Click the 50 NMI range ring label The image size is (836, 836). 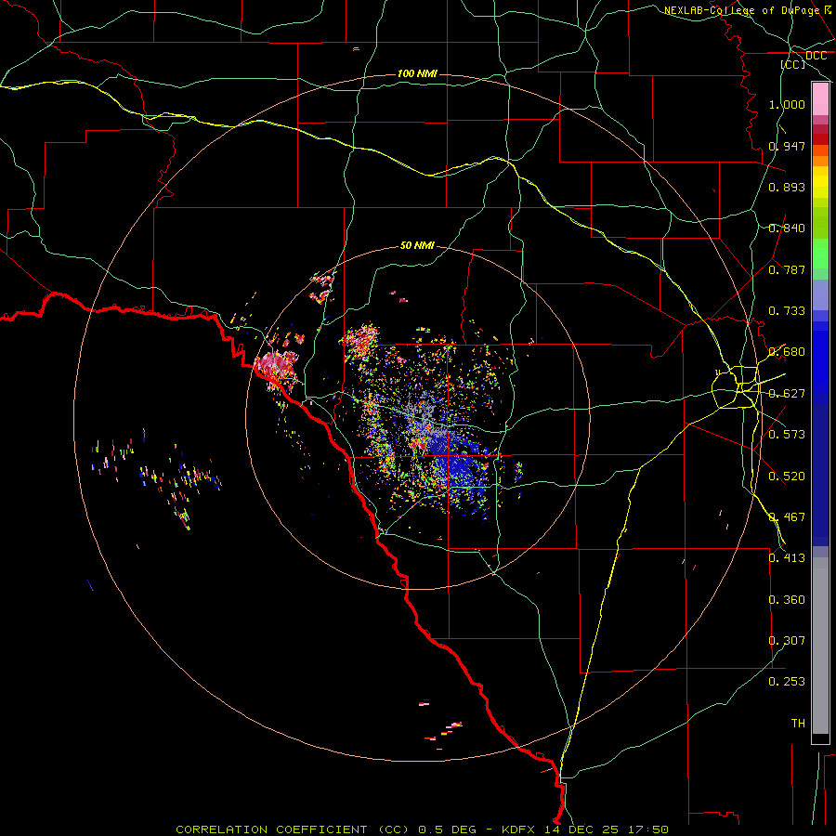[x=417, y=246]
